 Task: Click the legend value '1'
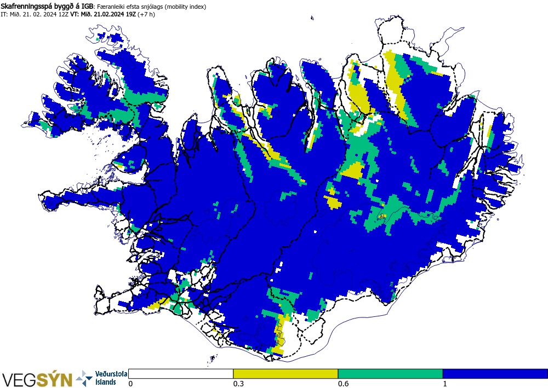coord(445,384)
